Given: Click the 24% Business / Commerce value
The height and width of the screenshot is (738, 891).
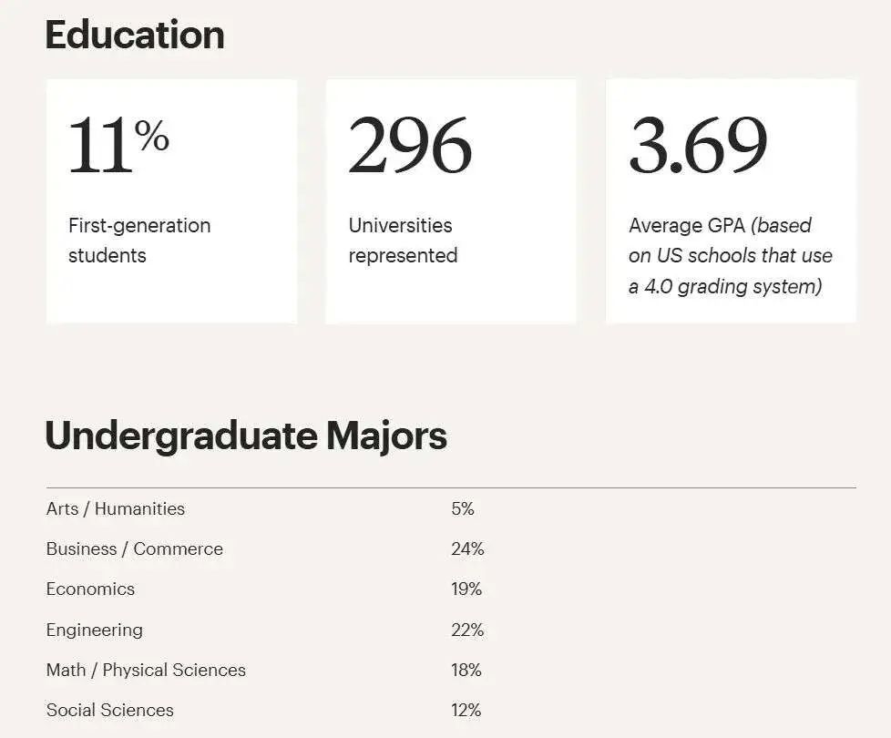Looking at the screenshot, I should coord(467,548).
